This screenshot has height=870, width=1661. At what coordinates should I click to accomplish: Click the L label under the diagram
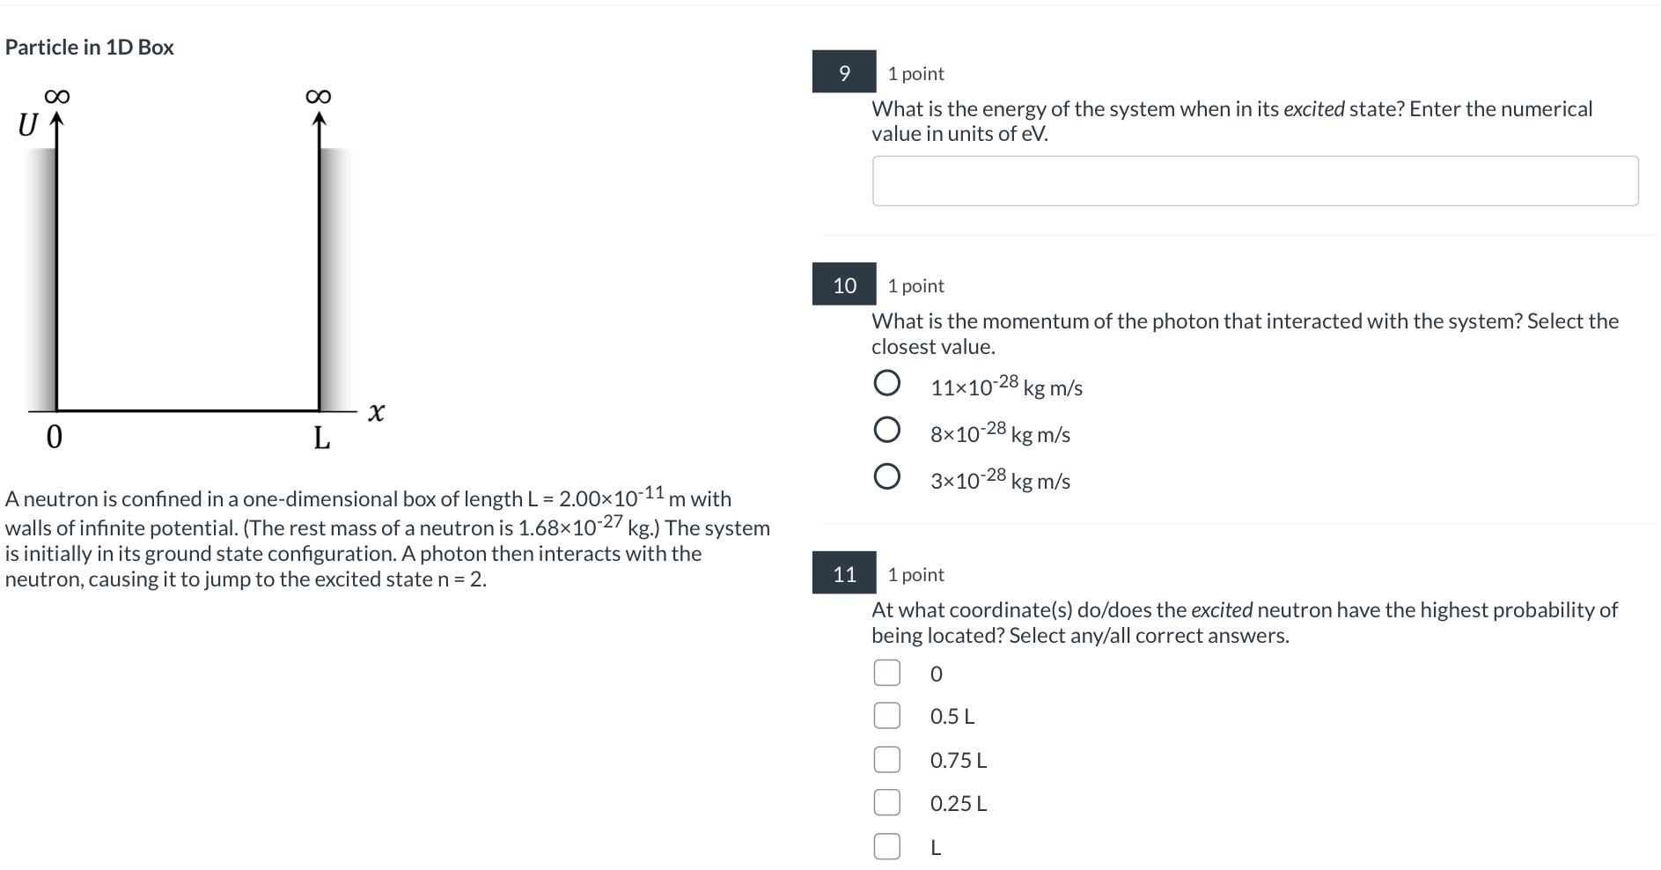[322, 437]
